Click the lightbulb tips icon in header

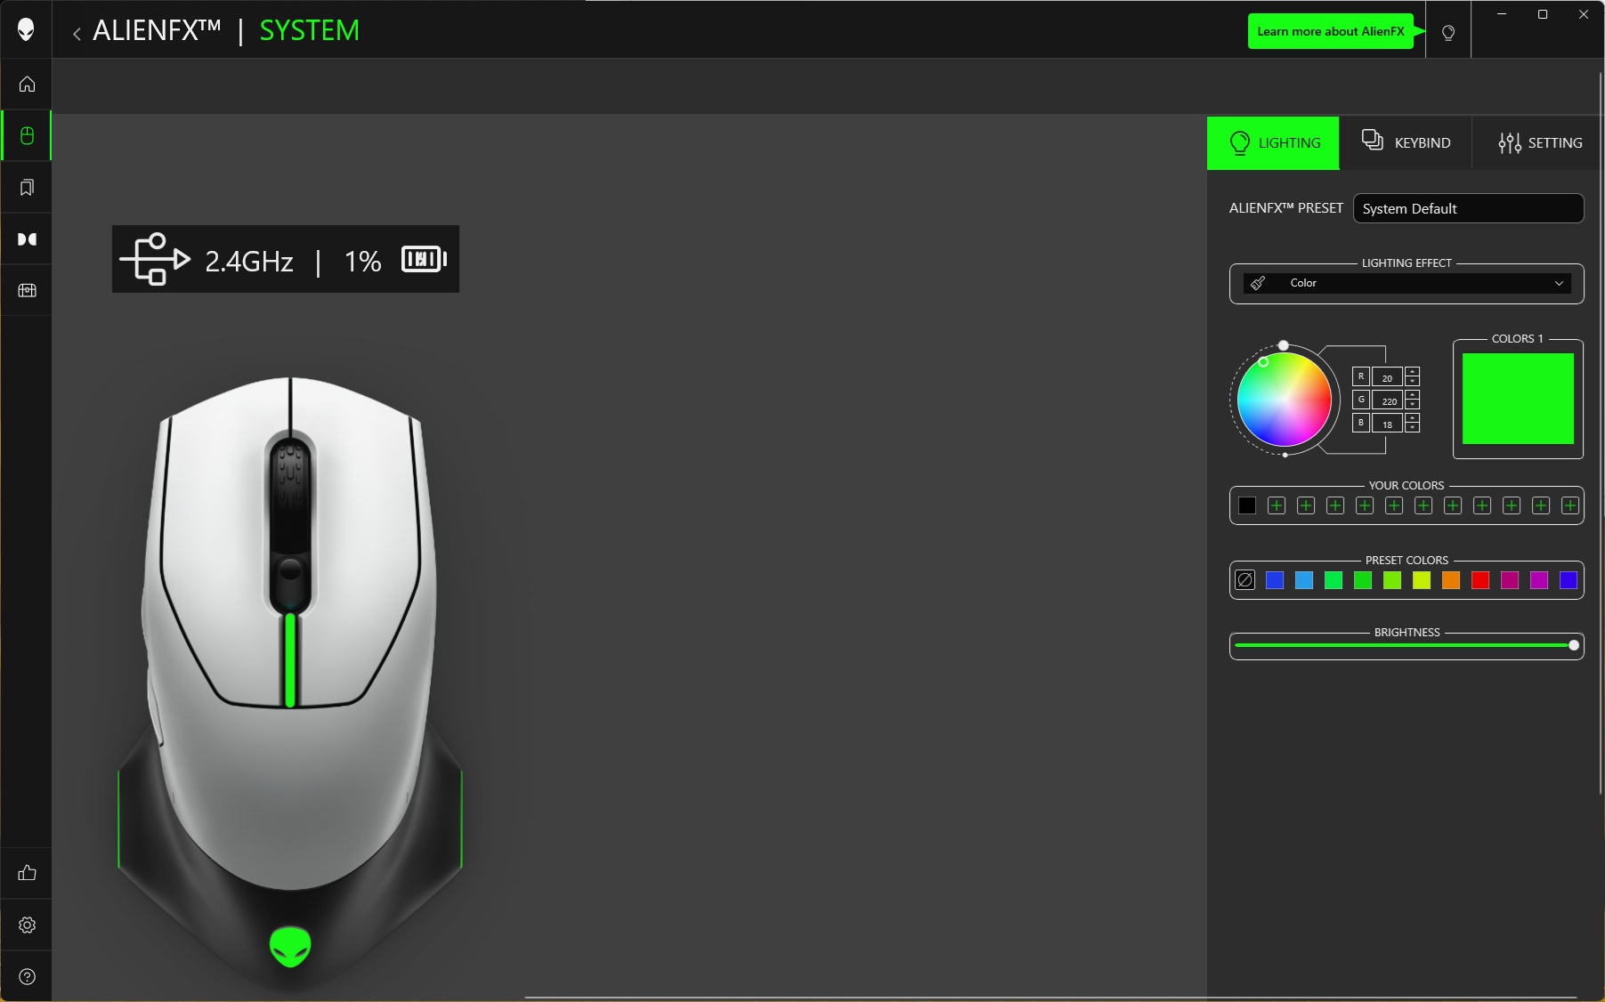(x=1448, y=33)
